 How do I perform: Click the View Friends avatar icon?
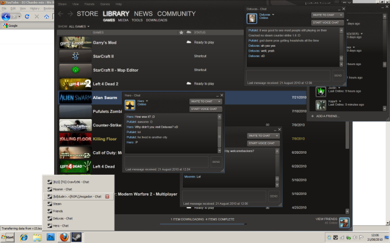click(x=344, y=221)
